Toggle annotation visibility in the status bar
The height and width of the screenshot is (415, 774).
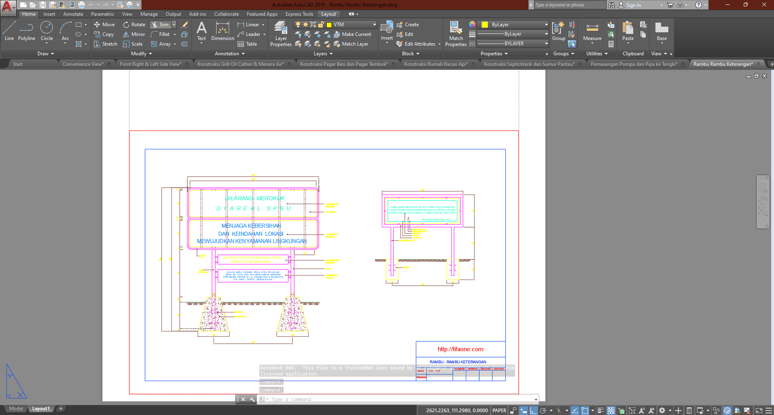[x=642, y=411]
